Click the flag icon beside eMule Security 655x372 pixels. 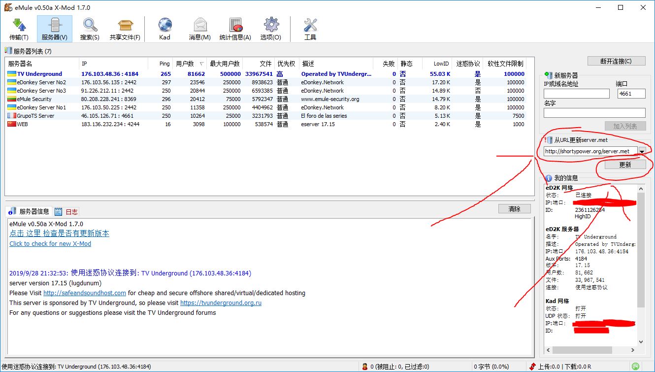point(12,99)
